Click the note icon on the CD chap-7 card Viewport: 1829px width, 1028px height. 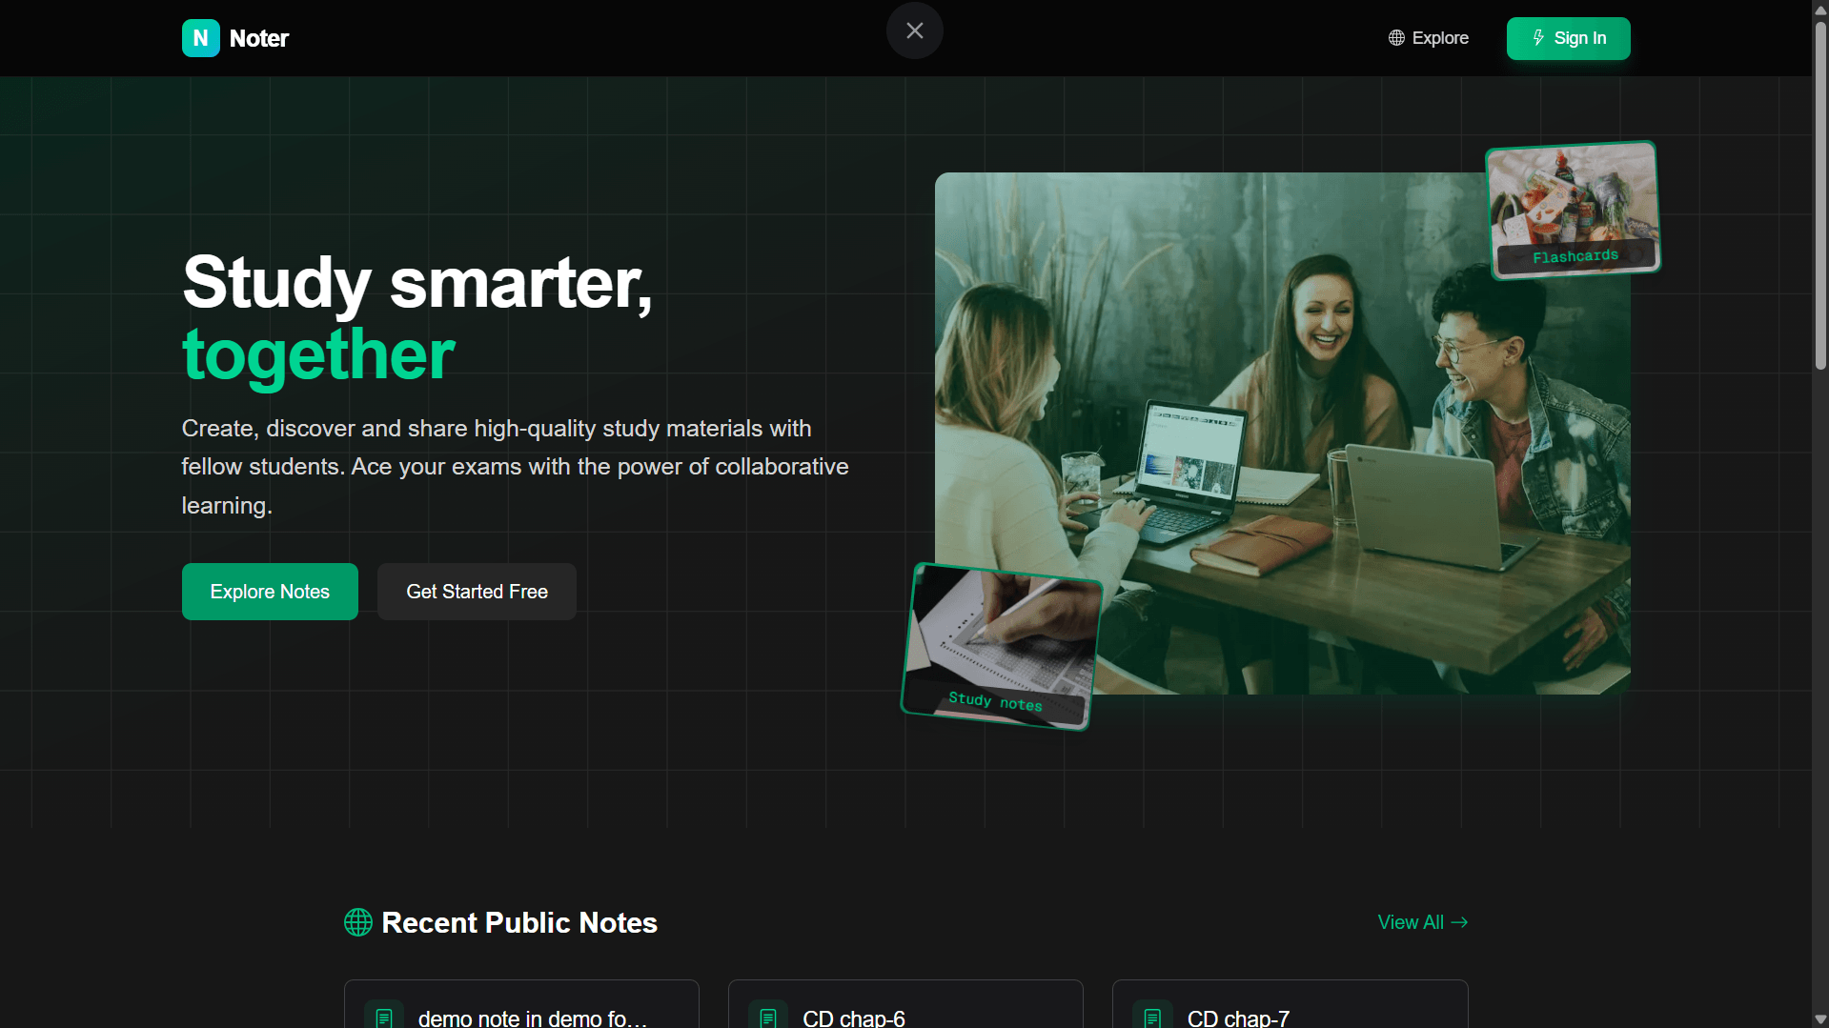tap(1153, 1016)
